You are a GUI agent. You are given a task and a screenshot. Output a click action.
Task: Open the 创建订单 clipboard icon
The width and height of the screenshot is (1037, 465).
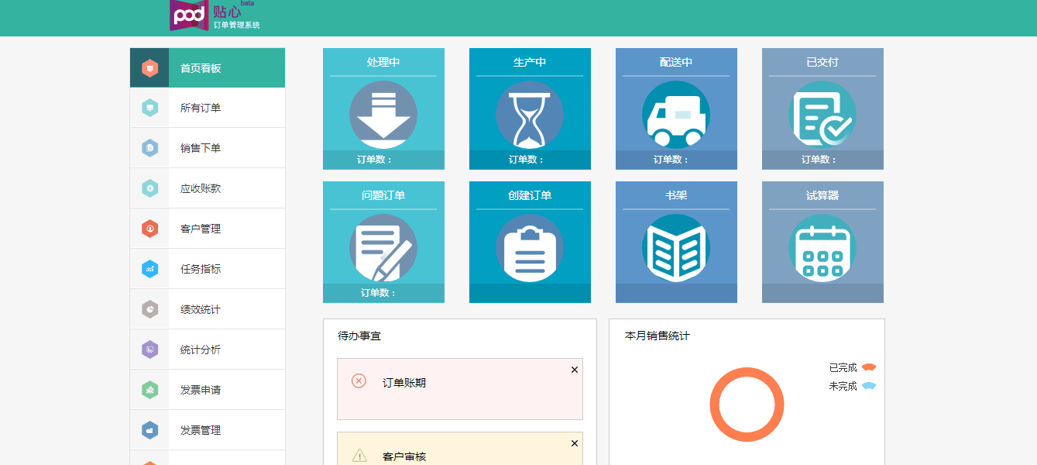(530, 248)
